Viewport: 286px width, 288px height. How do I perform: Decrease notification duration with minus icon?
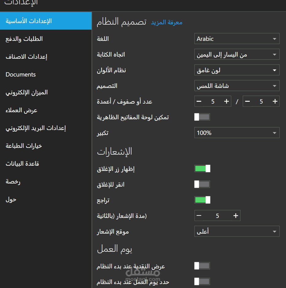(199, 216)
